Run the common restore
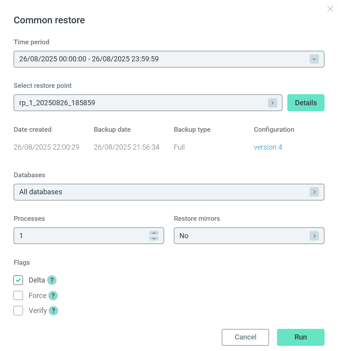This screenshot has height=351, width=338. (x=300, y=337)
